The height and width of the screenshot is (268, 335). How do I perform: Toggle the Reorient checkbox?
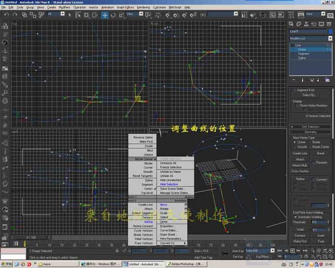click(x=313, y=162)
